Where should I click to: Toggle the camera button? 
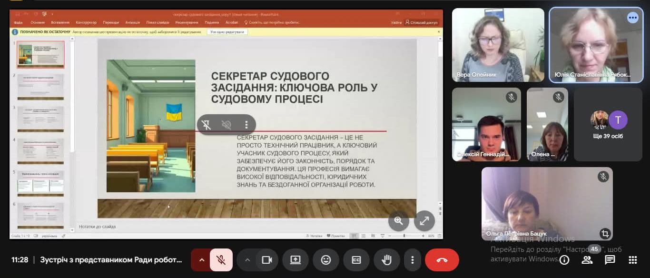point(267,260)
